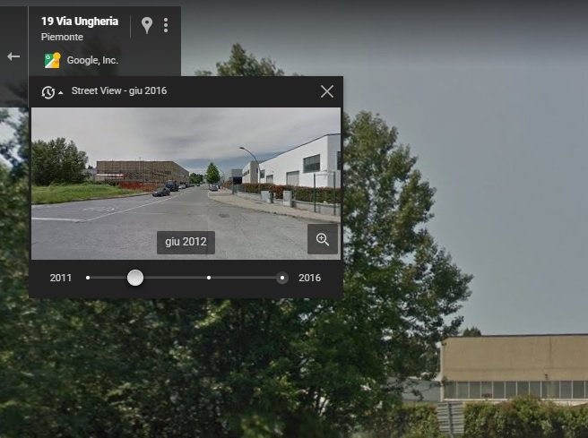Click the 2011 year label
Viewport: 588px width, 438px height.
point(61,278)
